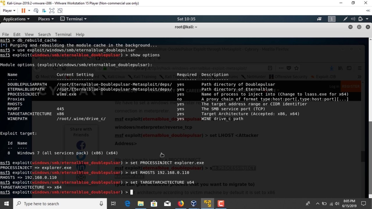372x209 pixels.
Task: Click the RHOSTS option name
Action: click(15, 104)
